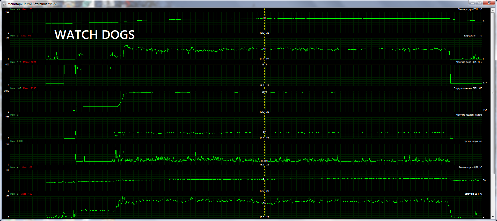Click the disabled maximize button

click(479, 3)
